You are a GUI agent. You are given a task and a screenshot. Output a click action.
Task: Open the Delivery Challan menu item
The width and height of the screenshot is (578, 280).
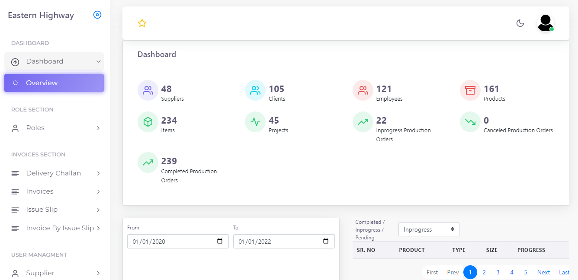(x=54, y=173)
